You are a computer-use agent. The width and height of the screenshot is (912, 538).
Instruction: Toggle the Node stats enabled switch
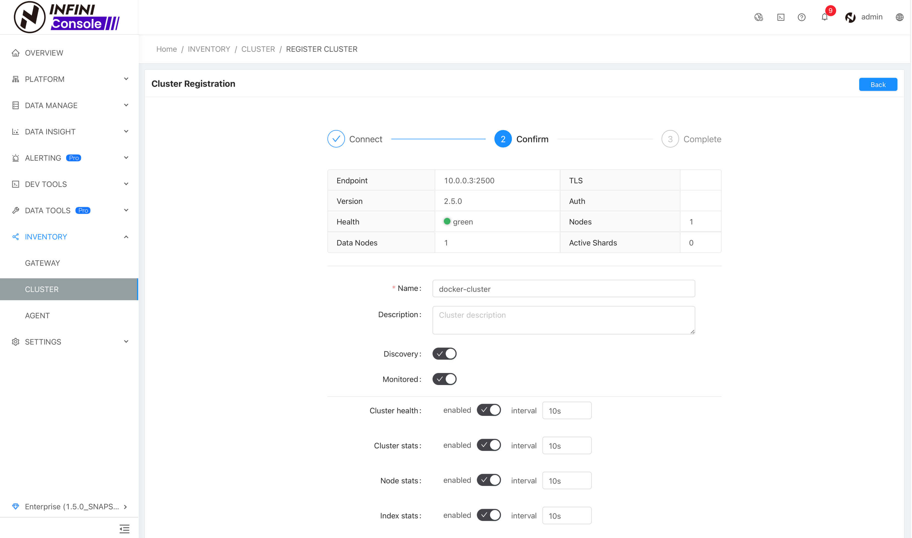489,480
